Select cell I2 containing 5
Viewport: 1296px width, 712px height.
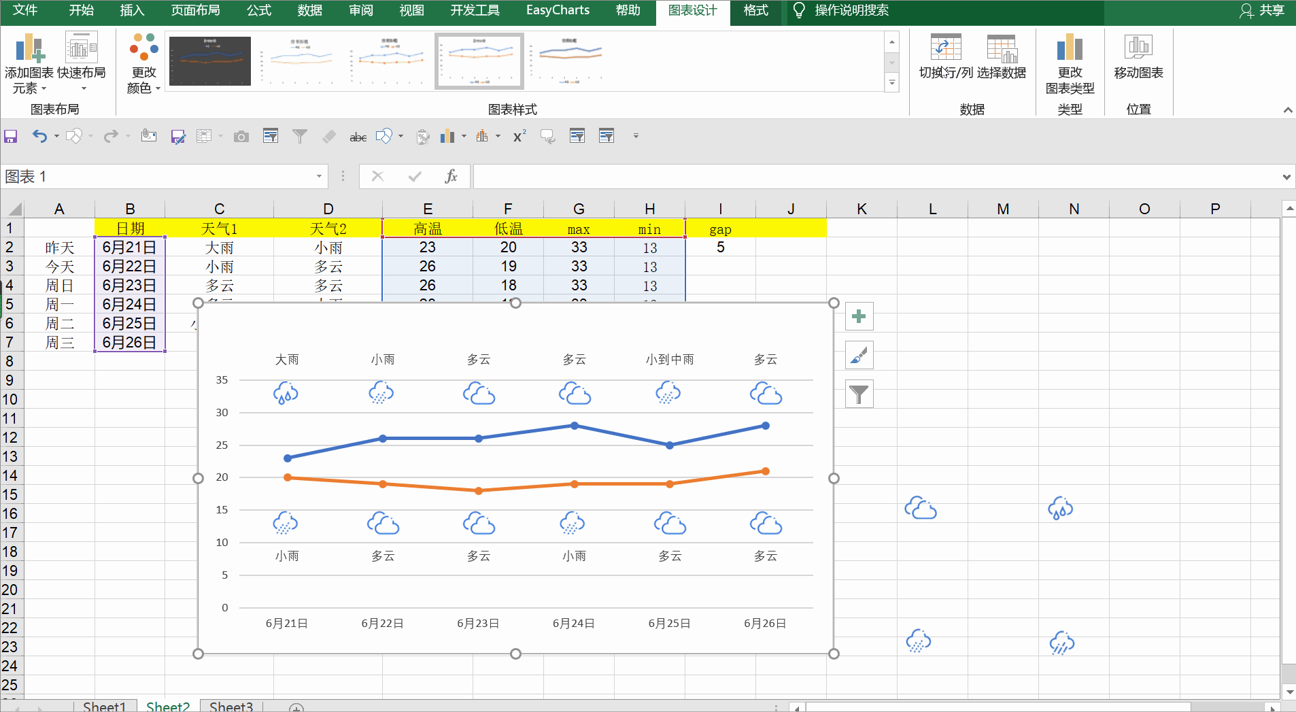tap(720, 248)
